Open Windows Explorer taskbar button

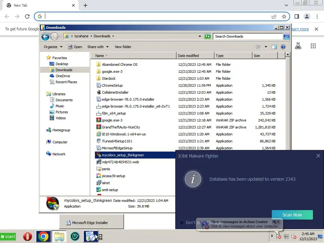(x=59, y=236)
